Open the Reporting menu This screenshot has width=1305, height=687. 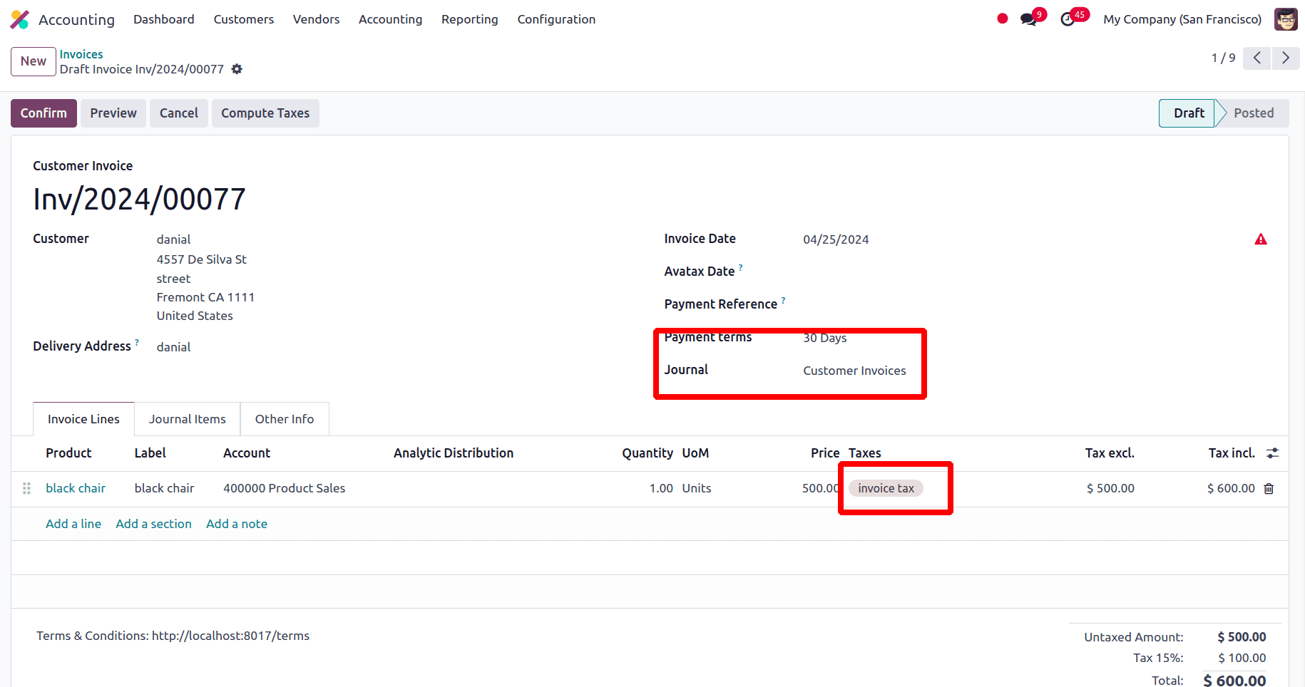469,19
